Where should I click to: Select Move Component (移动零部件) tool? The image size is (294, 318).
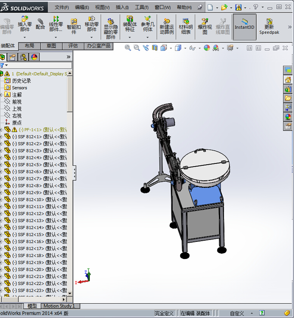(x=92, y=24)
